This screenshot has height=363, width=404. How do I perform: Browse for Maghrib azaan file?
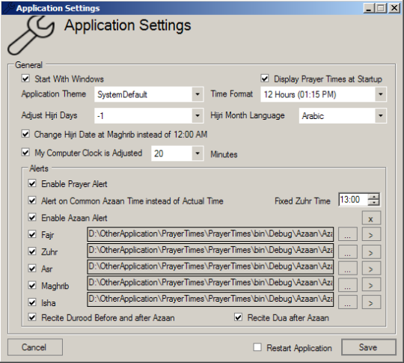(348, 284)
